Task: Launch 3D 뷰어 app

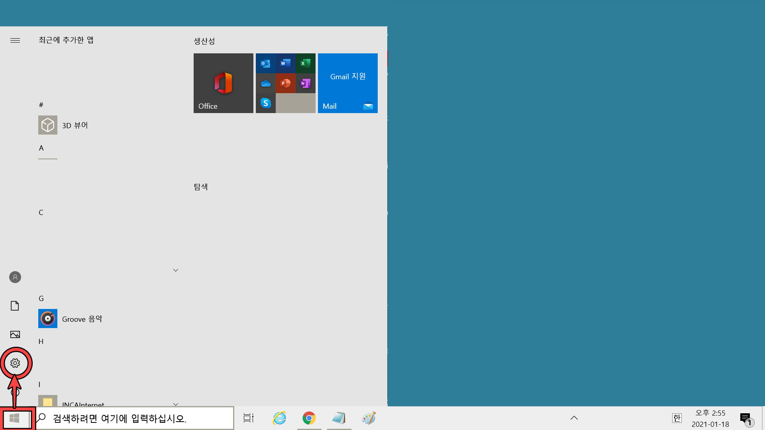Action: 108,125
